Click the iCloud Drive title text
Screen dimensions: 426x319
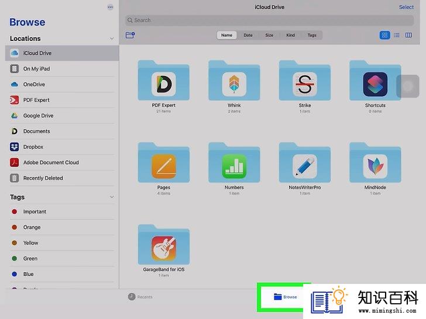pyautogui.click(x=270, y=7)
